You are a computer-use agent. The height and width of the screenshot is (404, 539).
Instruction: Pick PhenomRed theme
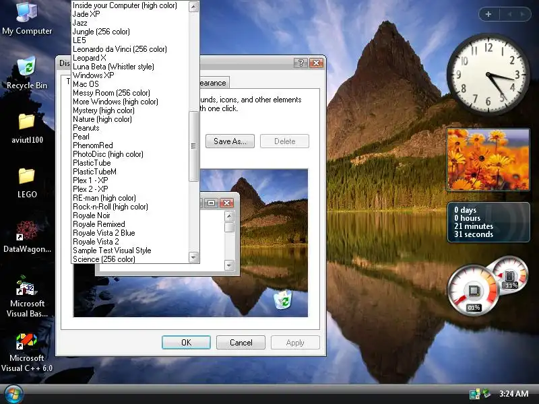(130, 145)
